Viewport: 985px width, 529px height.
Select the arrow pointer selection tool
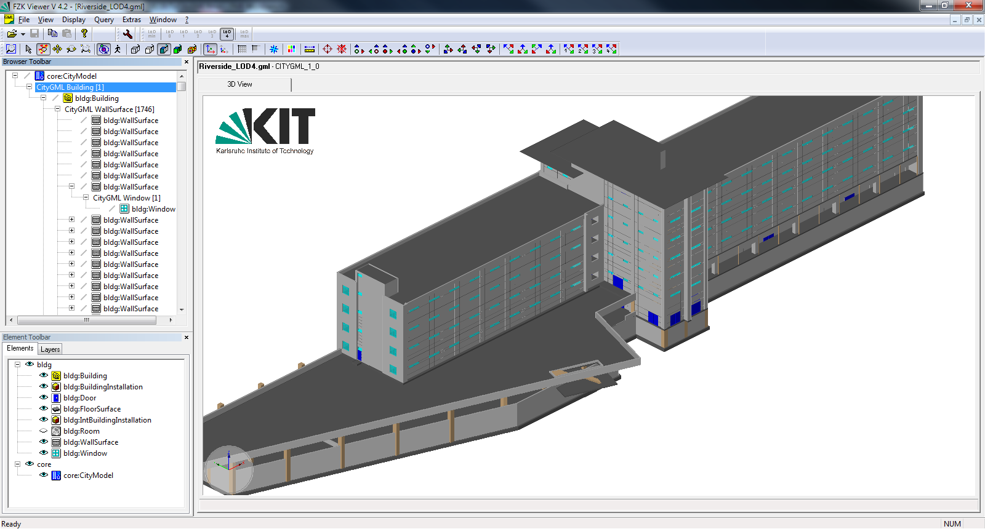(28, 49)
